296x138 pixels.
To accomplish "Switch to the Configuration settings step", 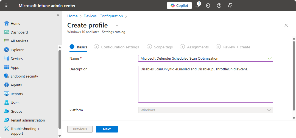I will pyautogui.click(x=120, y=47).
